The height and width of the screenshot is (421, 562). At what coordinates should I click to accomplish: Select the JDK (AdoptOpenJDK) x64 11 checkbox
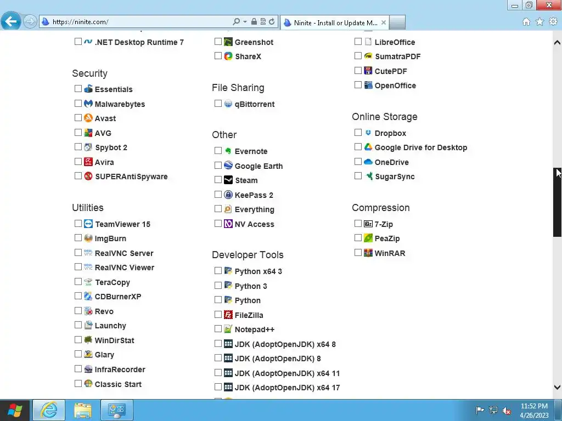218,373
